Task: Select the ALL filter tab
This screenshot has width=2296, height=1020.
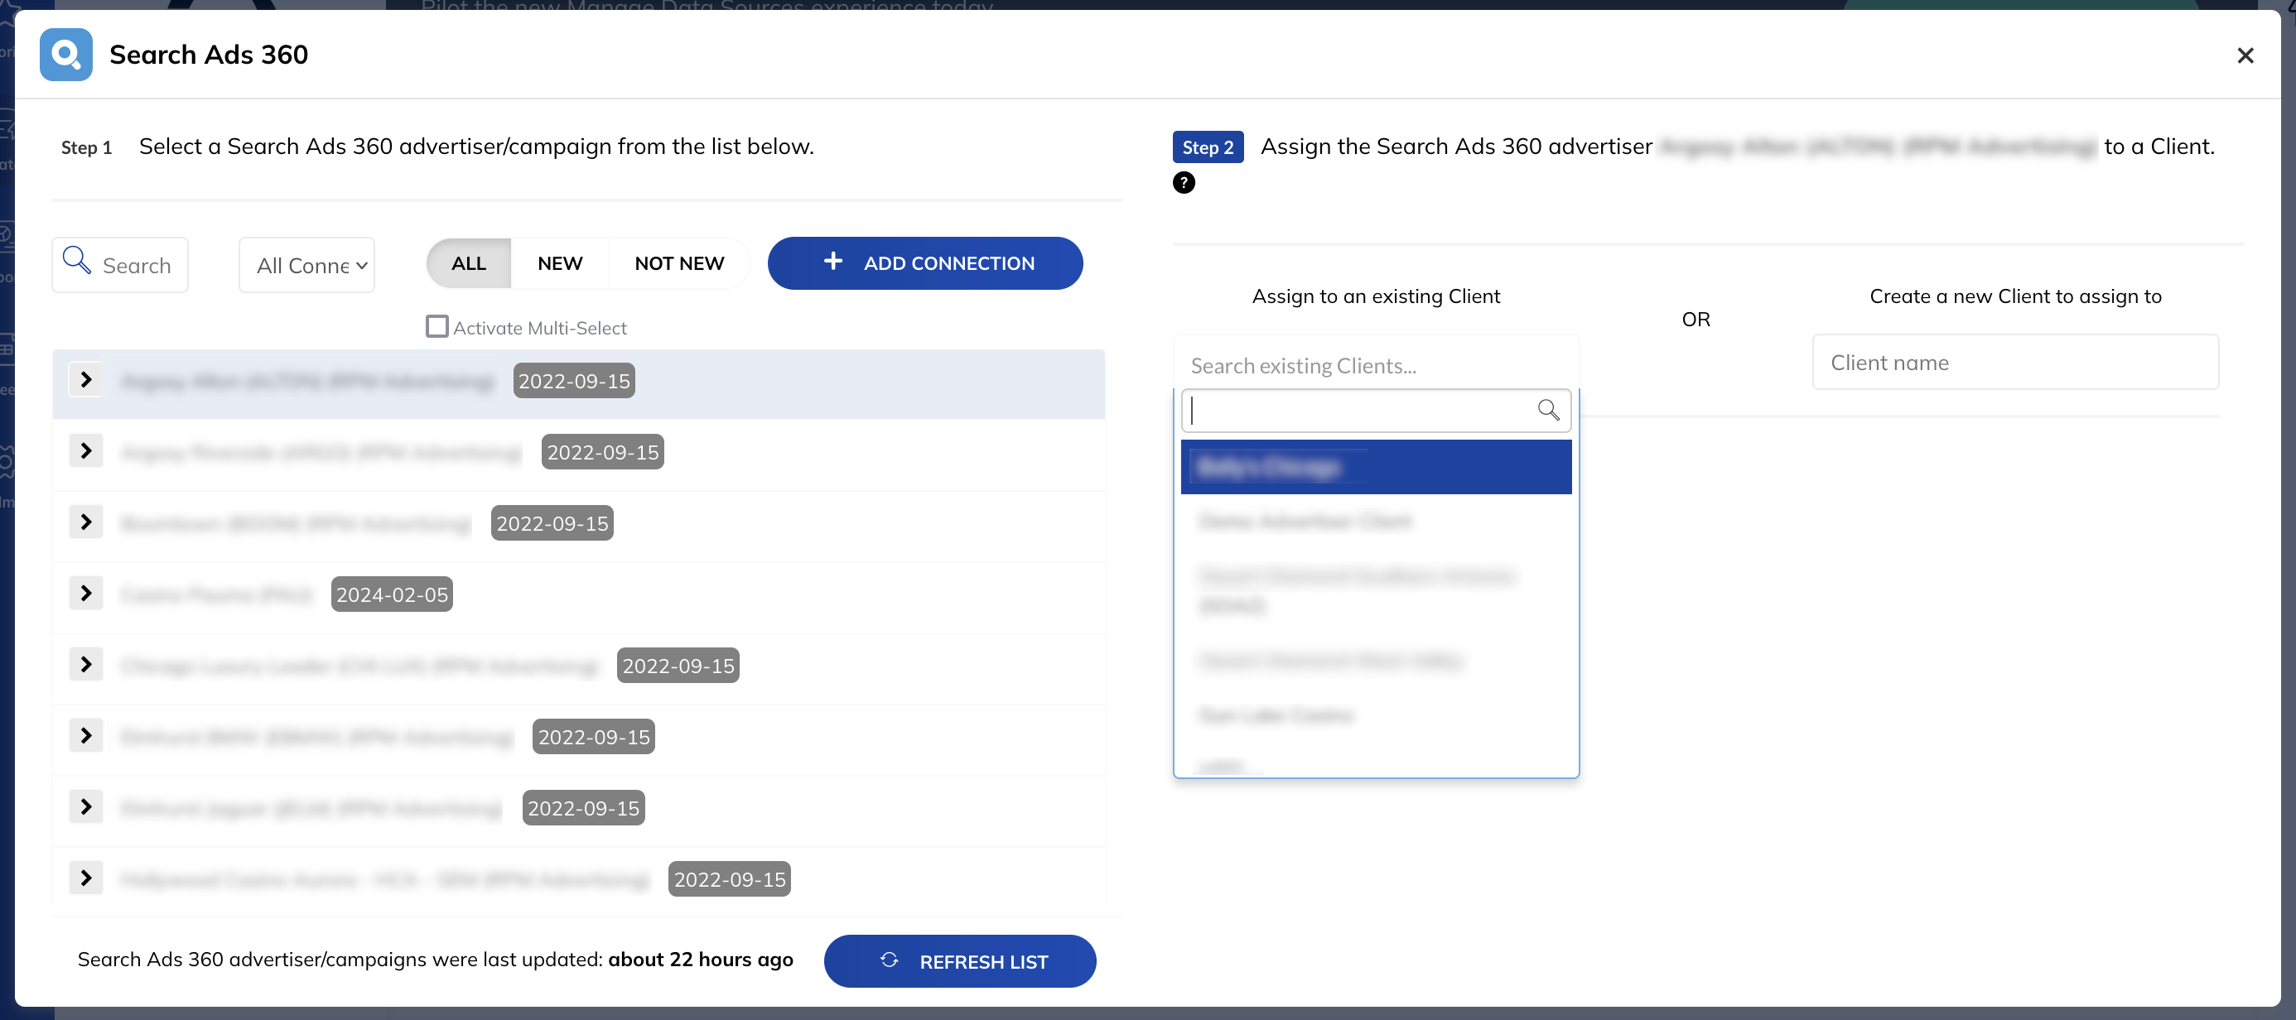Action: click(469, 263)
